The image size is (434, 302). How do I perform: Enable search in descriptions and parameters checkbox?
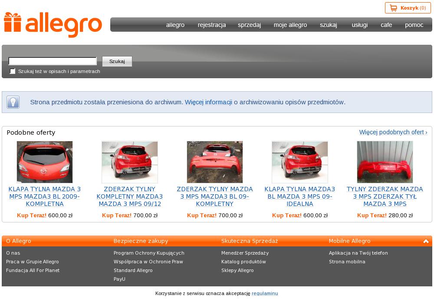tap(13, 71)
